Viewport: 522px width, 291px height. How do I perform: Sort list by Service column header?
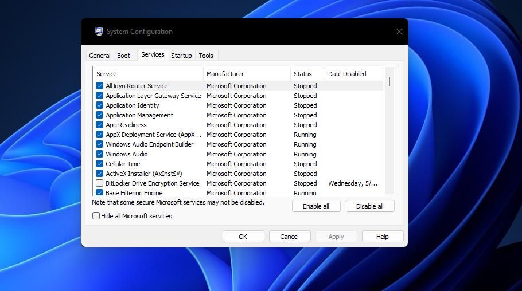pos(148,74)
